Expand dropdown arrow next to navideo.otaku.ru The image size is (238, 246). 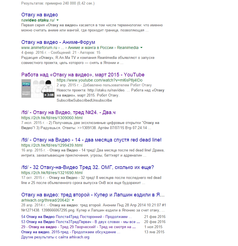58,20
